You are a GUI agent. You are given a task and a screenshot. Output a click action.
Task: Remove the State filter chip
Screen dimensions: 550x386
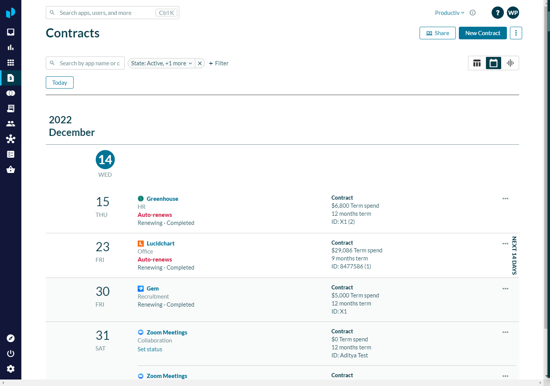tap(200, 63)
